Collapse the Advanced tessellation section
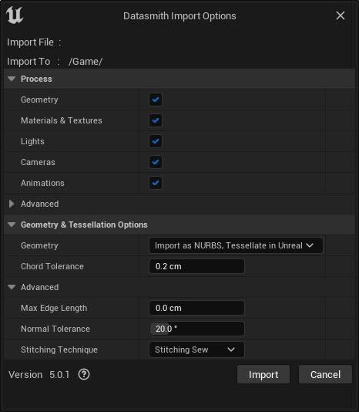 click(12, 287)
